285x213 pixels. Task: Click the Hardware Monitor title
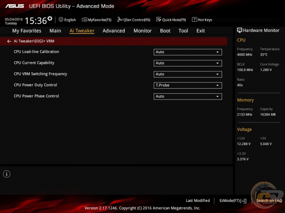coord(261,31)
